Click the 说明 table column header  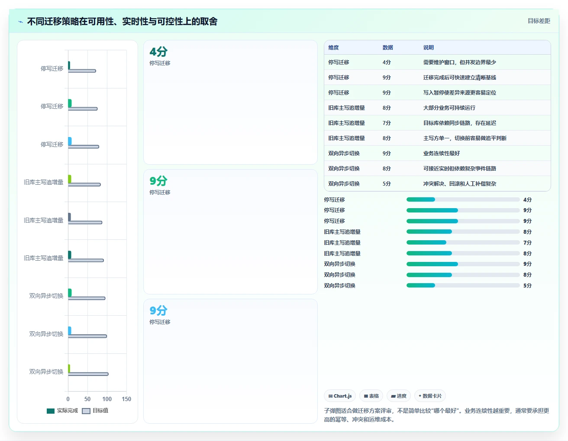[x=429, y=48]
